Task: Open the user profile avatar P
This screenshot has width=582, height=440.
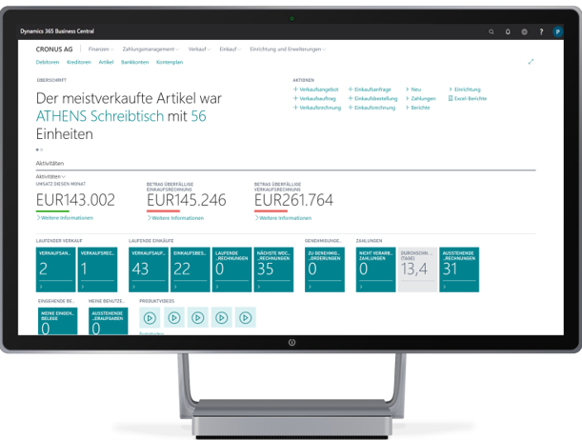Action: tap(557, 32)
